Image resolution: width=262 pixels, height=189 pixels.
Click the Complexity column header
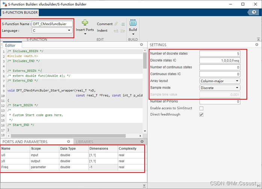(x=131, y=148)
